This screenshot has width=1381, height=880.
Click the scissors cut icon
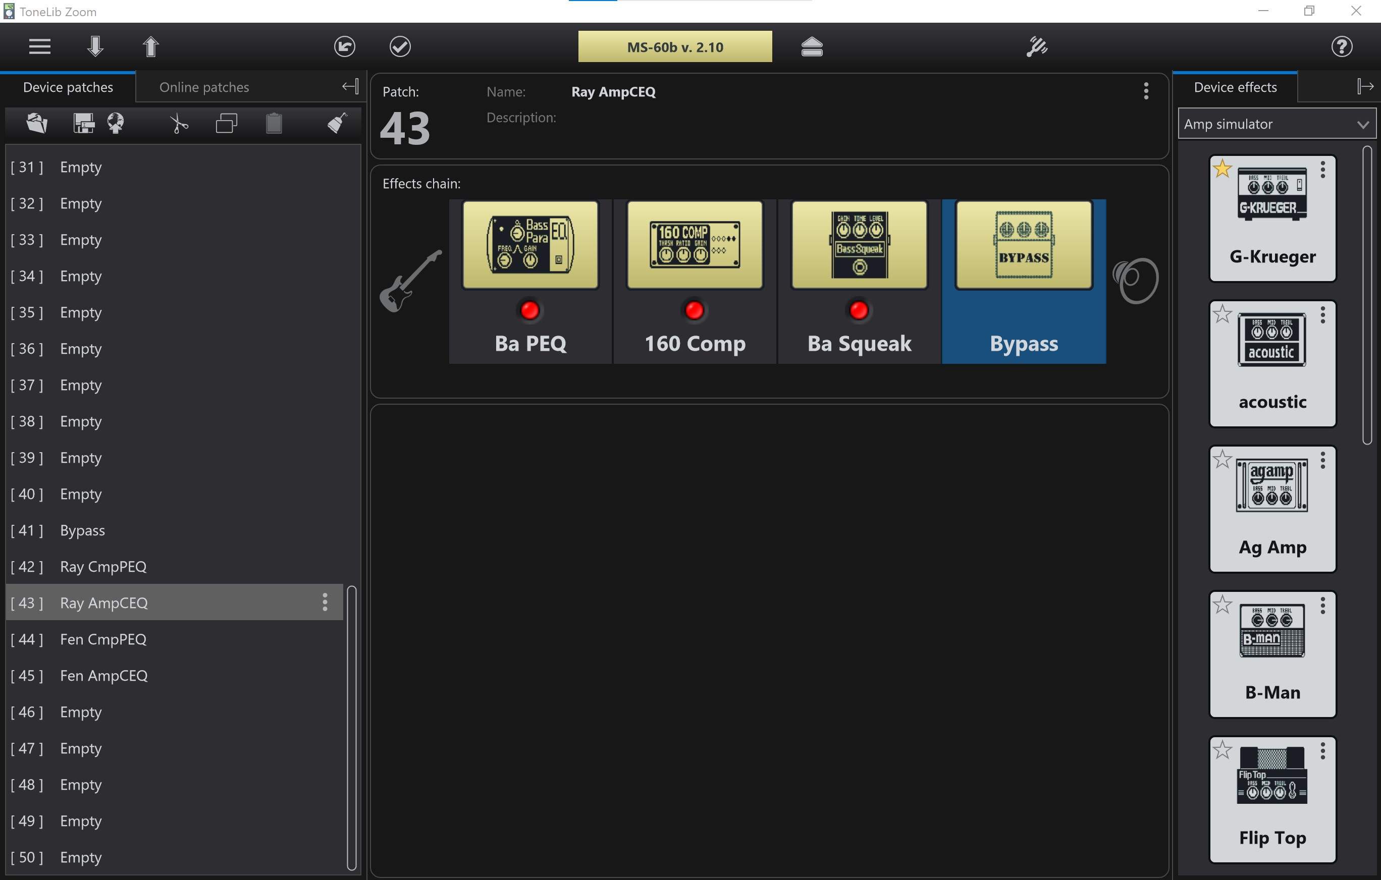point(179,123)
